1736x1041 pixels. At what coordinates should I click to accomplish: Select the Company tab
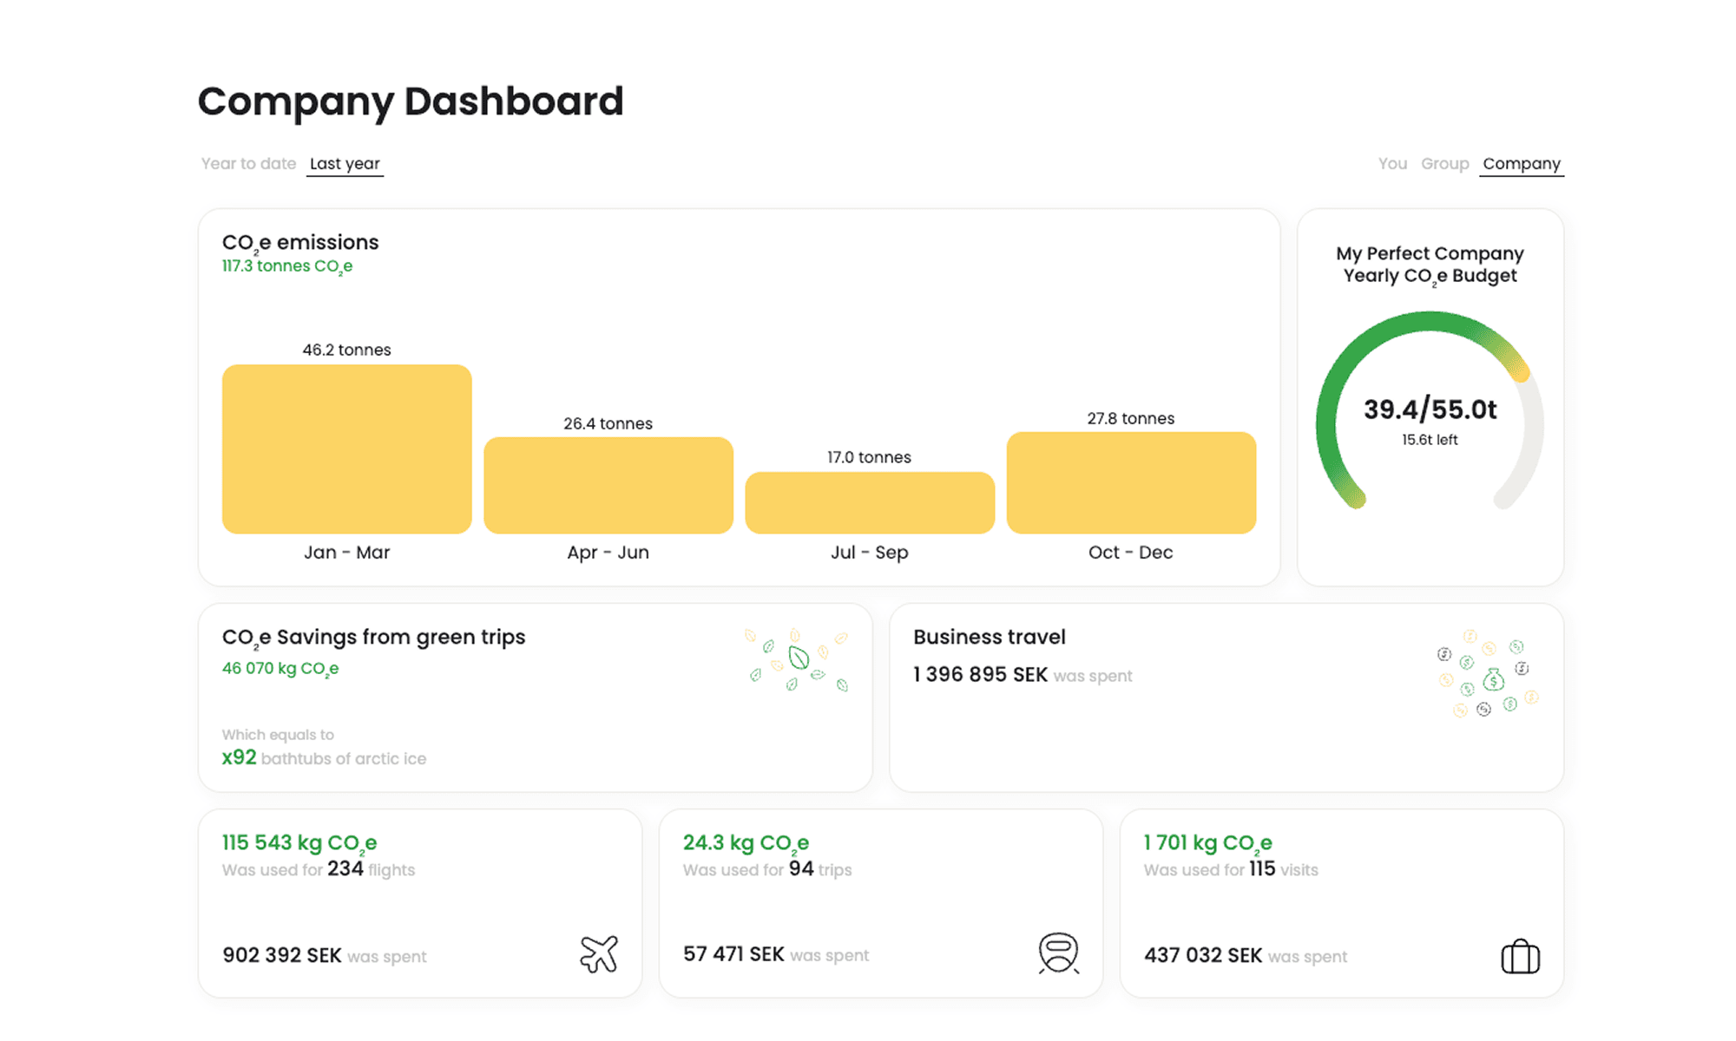[1521, 163]
